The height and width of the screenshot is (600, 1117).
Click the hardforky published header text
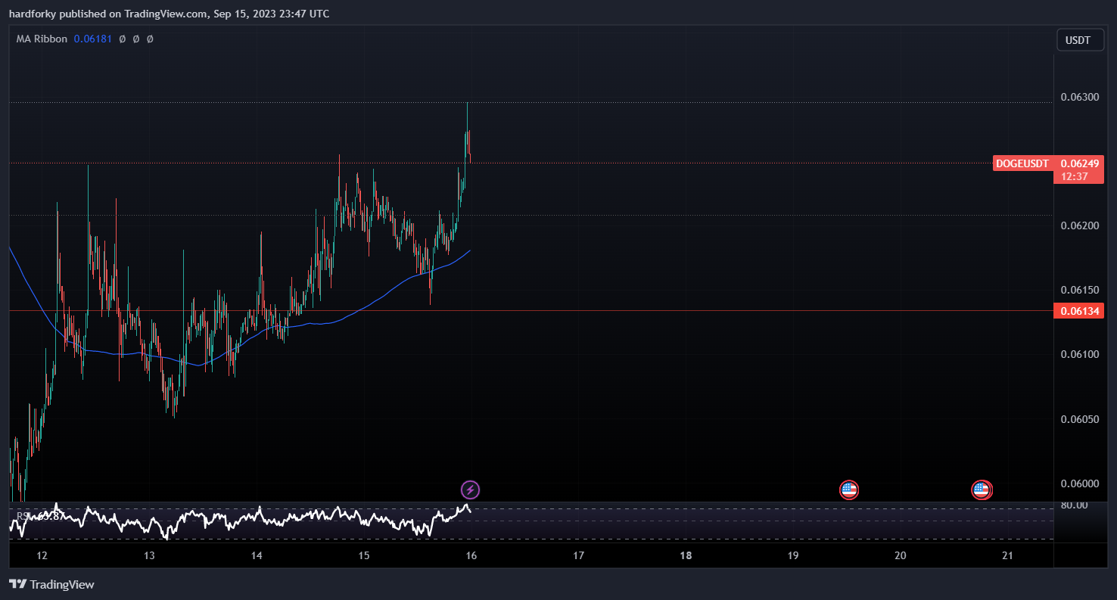pyautogui.click(x=169, y=14)
